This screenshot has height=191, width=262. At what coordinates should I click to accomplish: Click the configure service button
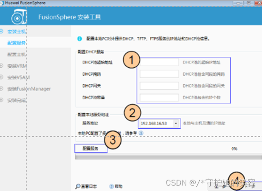(91, 148)
